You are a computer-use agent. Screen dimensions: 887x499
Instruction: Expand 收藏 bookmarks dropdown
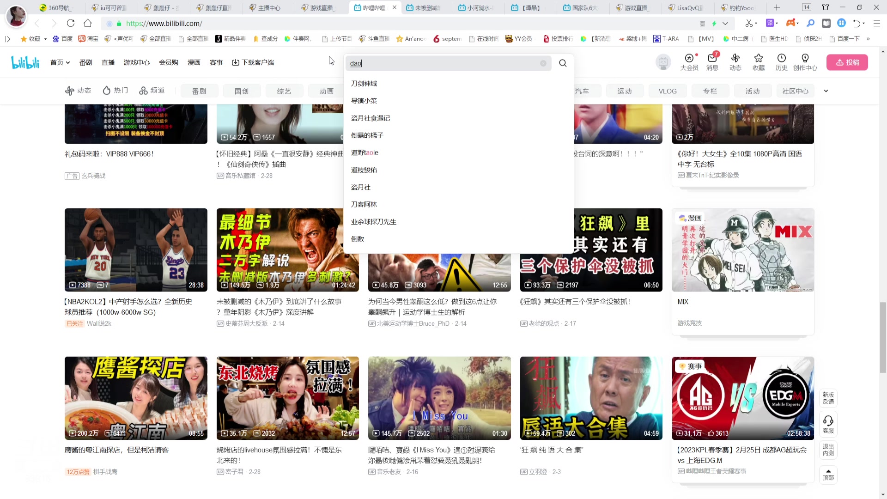45,39
